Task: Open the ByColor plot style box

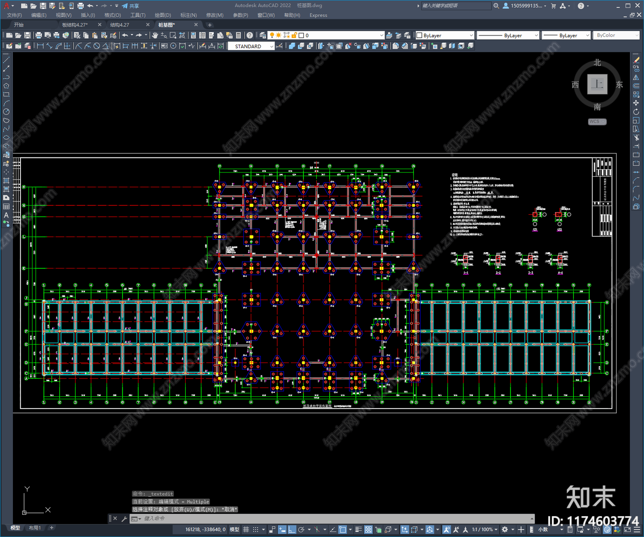Action: point(617,35)
